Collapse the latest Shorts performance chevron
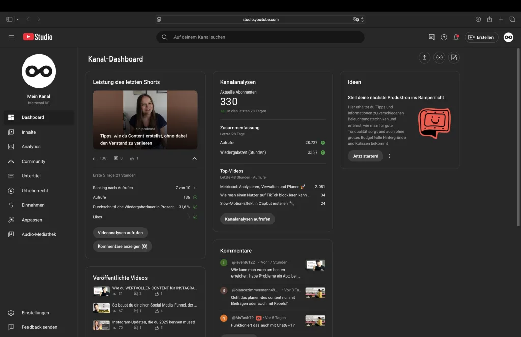Image resolution: width=521 pixels, height=337 pixels. [194, 158]
